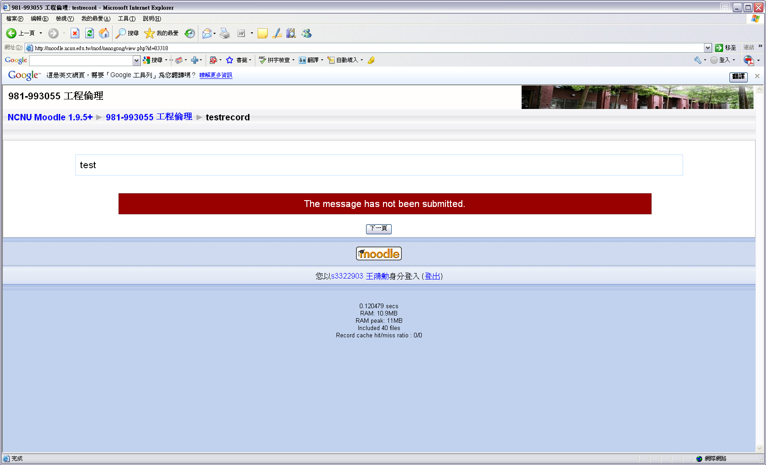Viewport: 766px width, 465px height.
Task: Click the Moodle logo in footer
Action: tap(378, 253)
